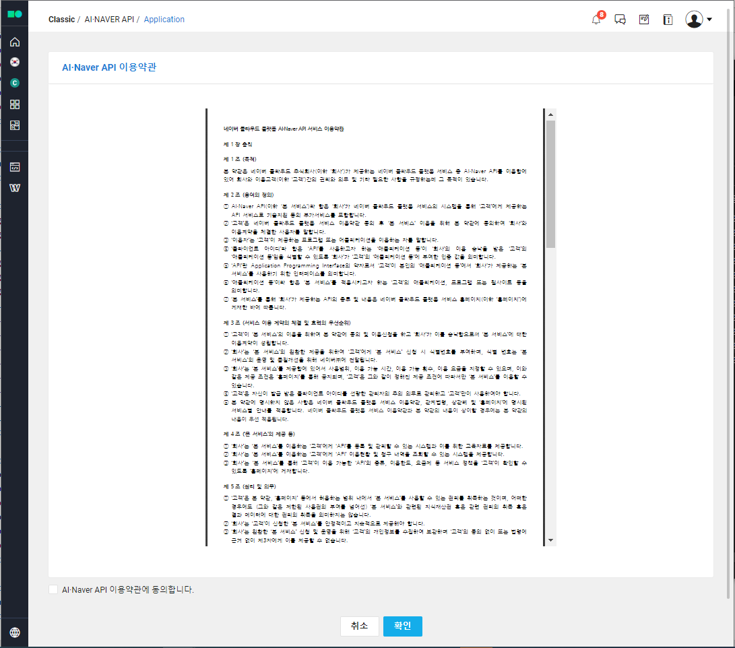735x648 pixels.
Task: Go to Classic in the breadcrumb
Action: click(61, 20)
